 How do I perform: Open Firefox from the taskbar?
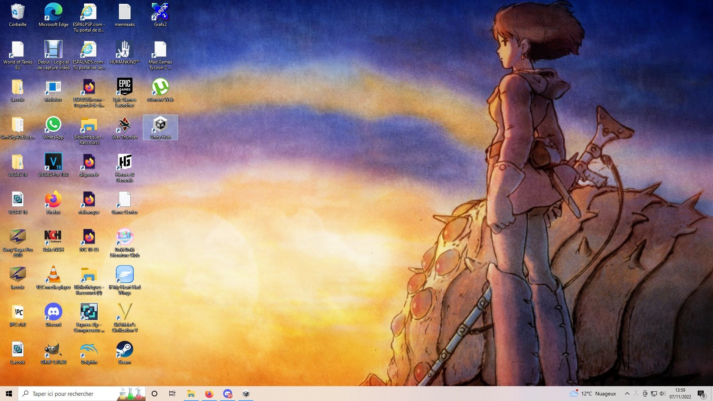coord(209,394)
